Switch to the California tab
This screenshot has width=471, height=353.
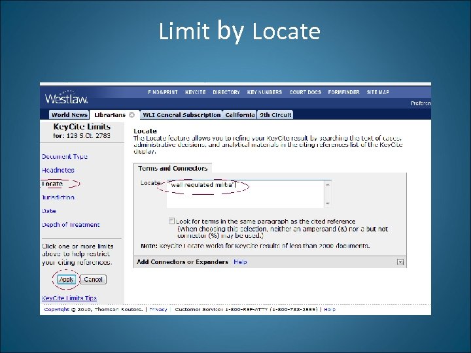tap(239, 114)
